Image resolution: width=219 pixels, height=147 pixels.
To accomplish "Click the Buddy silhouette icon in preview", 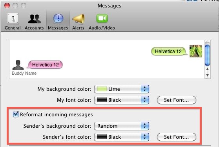I will (x=18, y=65).
